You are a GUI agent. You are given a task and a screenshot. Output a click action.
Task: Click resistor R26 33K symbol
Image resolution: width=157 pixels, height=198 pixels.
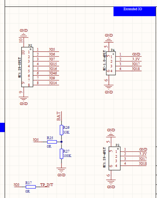click(x=61, y=130)
